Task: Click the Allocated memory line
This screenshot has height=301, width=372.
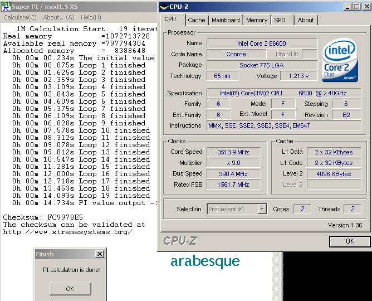Action: point(74,51)
